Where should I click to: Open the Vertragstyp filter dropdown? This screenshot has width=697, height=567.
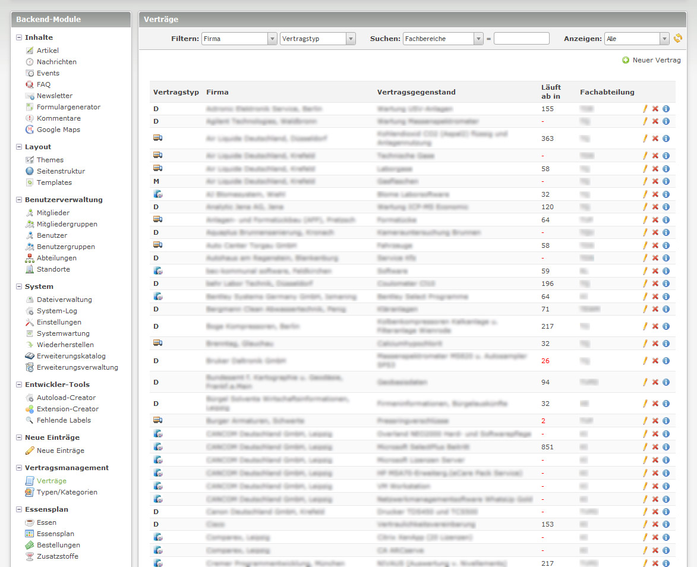(317, 39)
